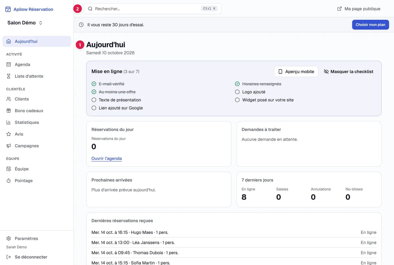This screenshot has height=265, width=394.
Task: Click the Saisies count
Action: pyautogui.click(x=279, y=197)
